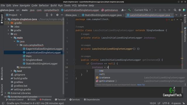The width and height of the screenshot is (187, 105).
Task: Change UTF-8 encoding in status bar
Action: 166,103
